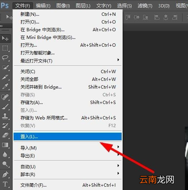The width and height of the screenshot is (188, 190).
Task: Select the Eraser tool
Action: [x=5, y=135]
